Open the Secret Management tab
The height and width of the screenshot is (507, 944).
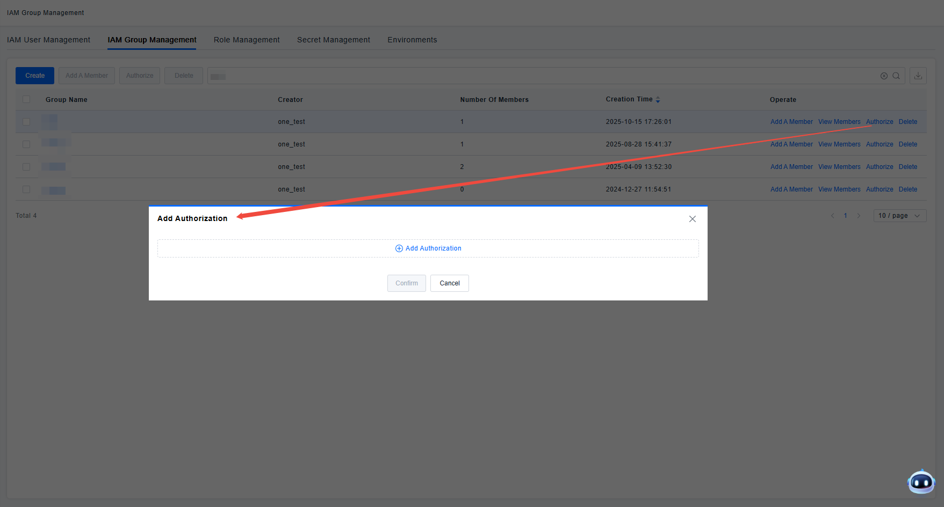(x=334, y=40)
